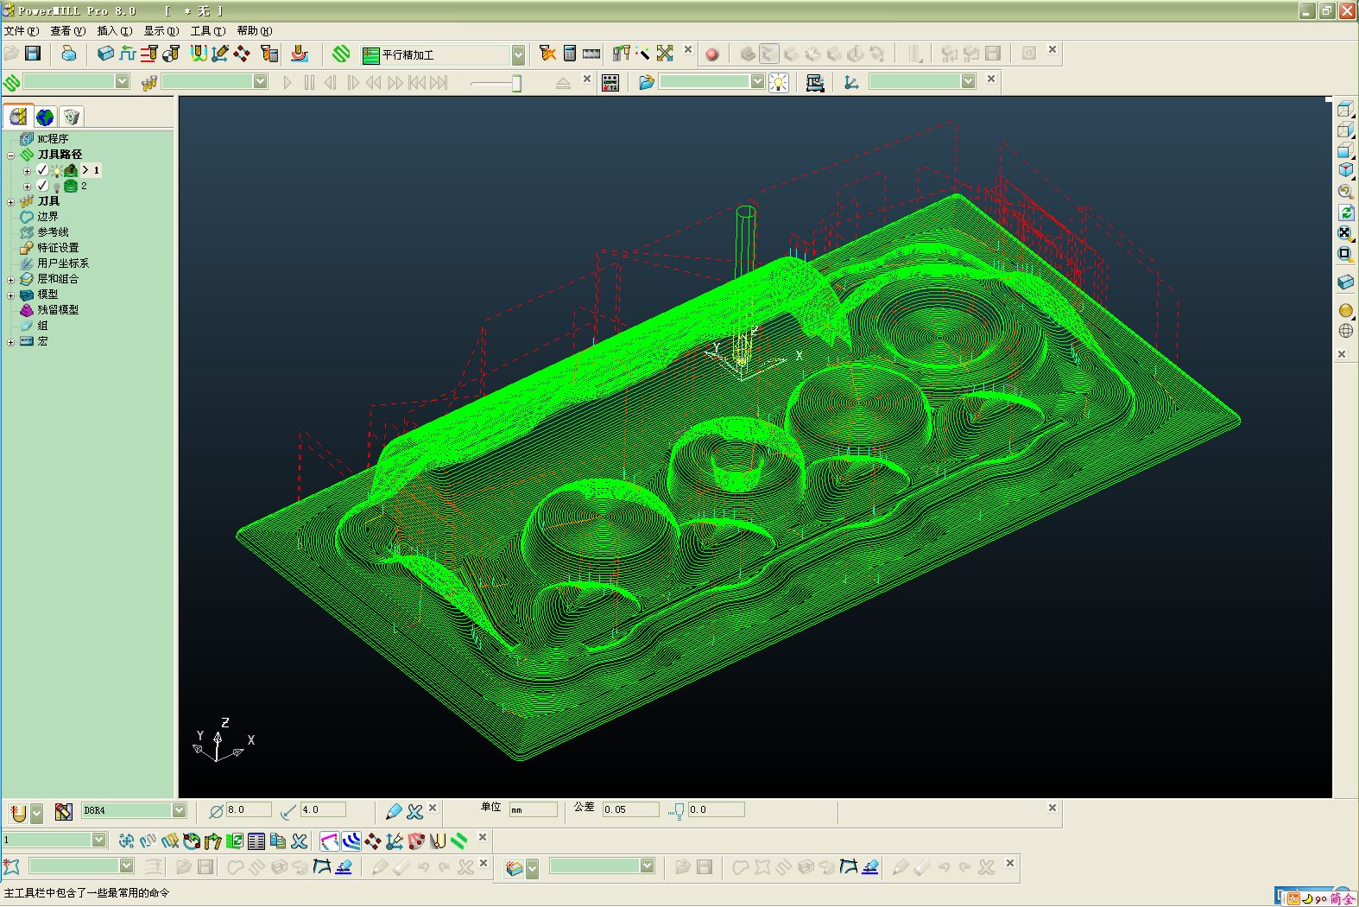Open the 工具(T) menu
Viewport: 1359px width, 907px height.
point(207,30)
